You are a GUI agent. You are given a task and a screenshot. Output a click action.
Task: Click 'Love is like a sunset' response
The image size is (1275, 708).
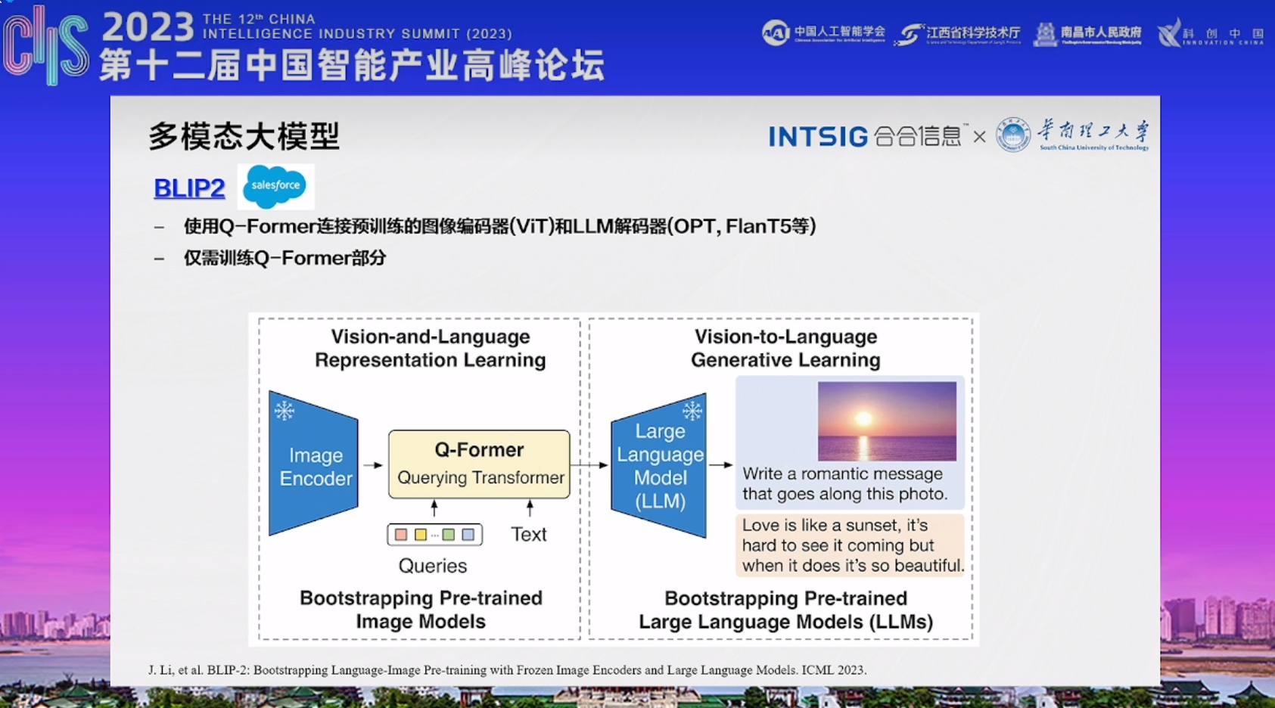853,545
